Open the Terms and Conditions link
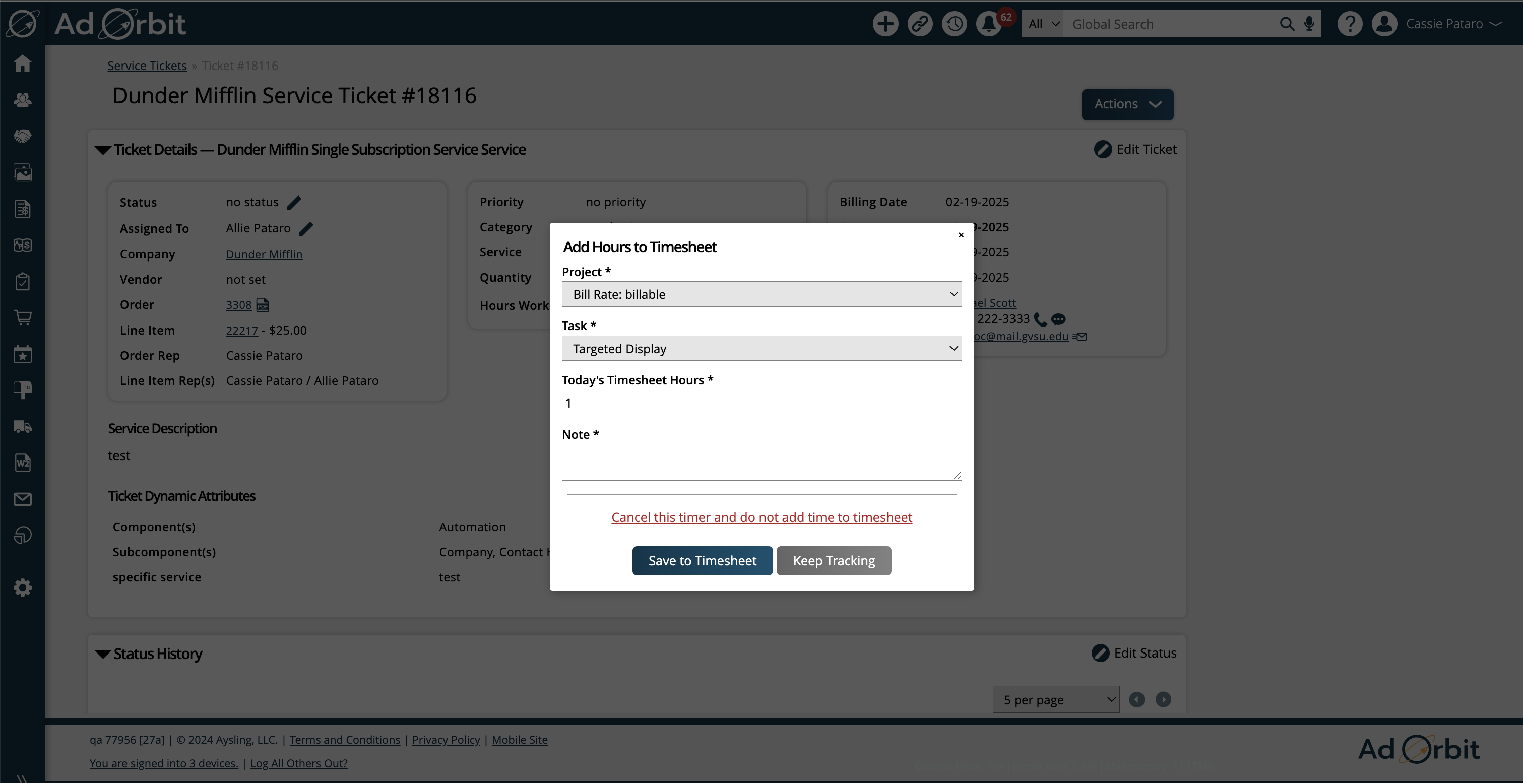 [x=345, y=740]
